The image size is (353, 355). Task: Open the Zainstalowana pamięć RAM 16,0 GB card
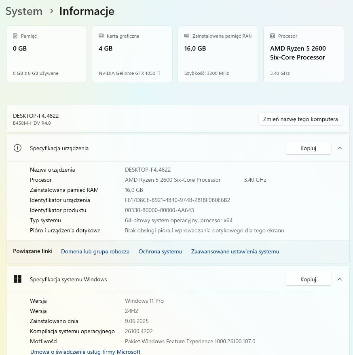tap(218, 54)
